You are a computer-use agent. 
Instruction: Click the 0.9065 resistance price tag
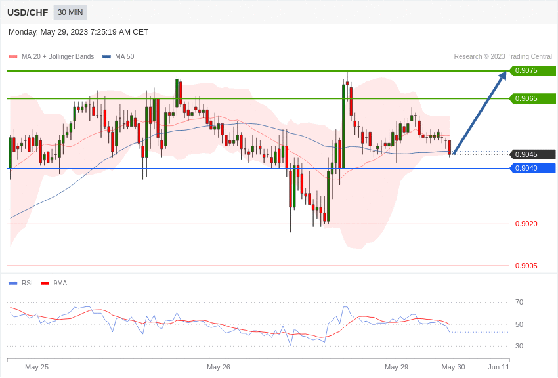pos(533,98)
